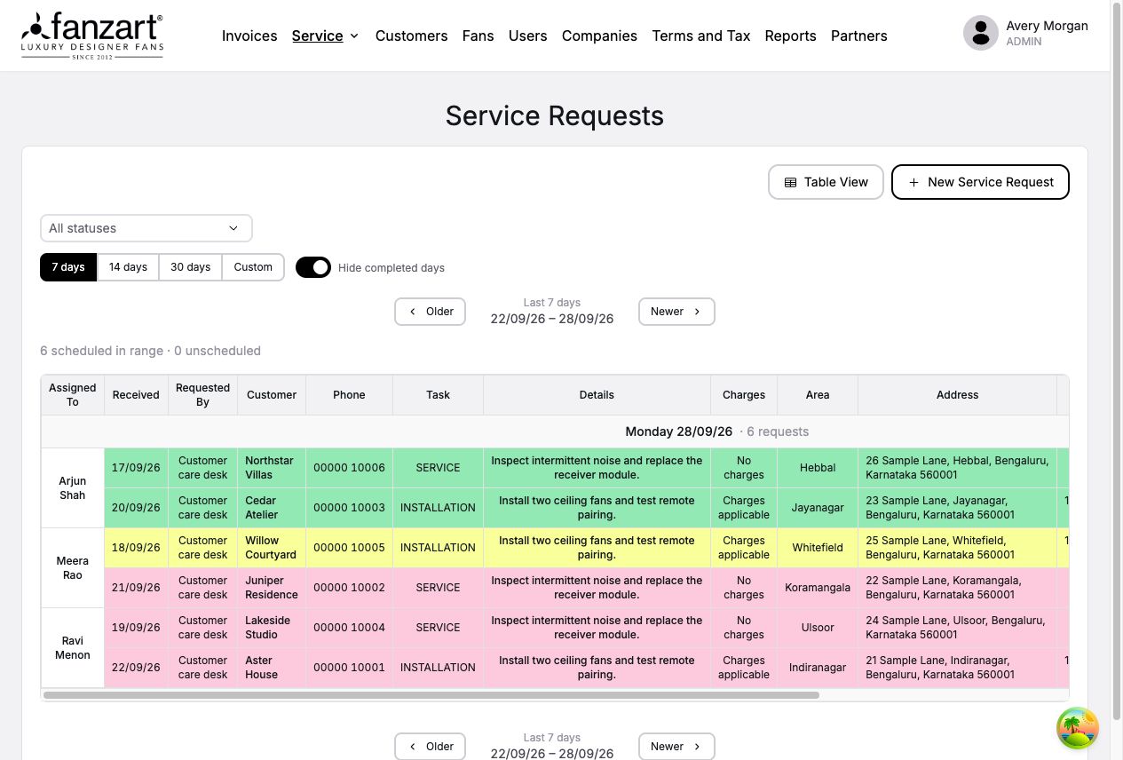
Task: Select the Ravi Menon assignee cell
Action: tap(73, 648)
